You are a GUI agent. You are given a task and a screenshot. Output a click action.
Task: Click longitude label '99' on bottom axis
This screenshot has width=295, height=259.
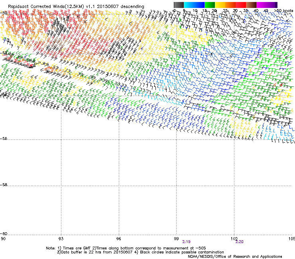click(x=176, y=239)
